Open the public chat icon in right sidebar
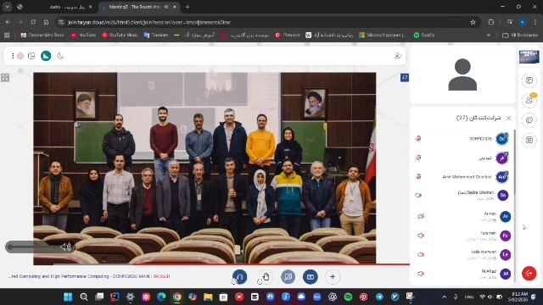The height and width of the screenshot is (305, 543). pos(529,80)
